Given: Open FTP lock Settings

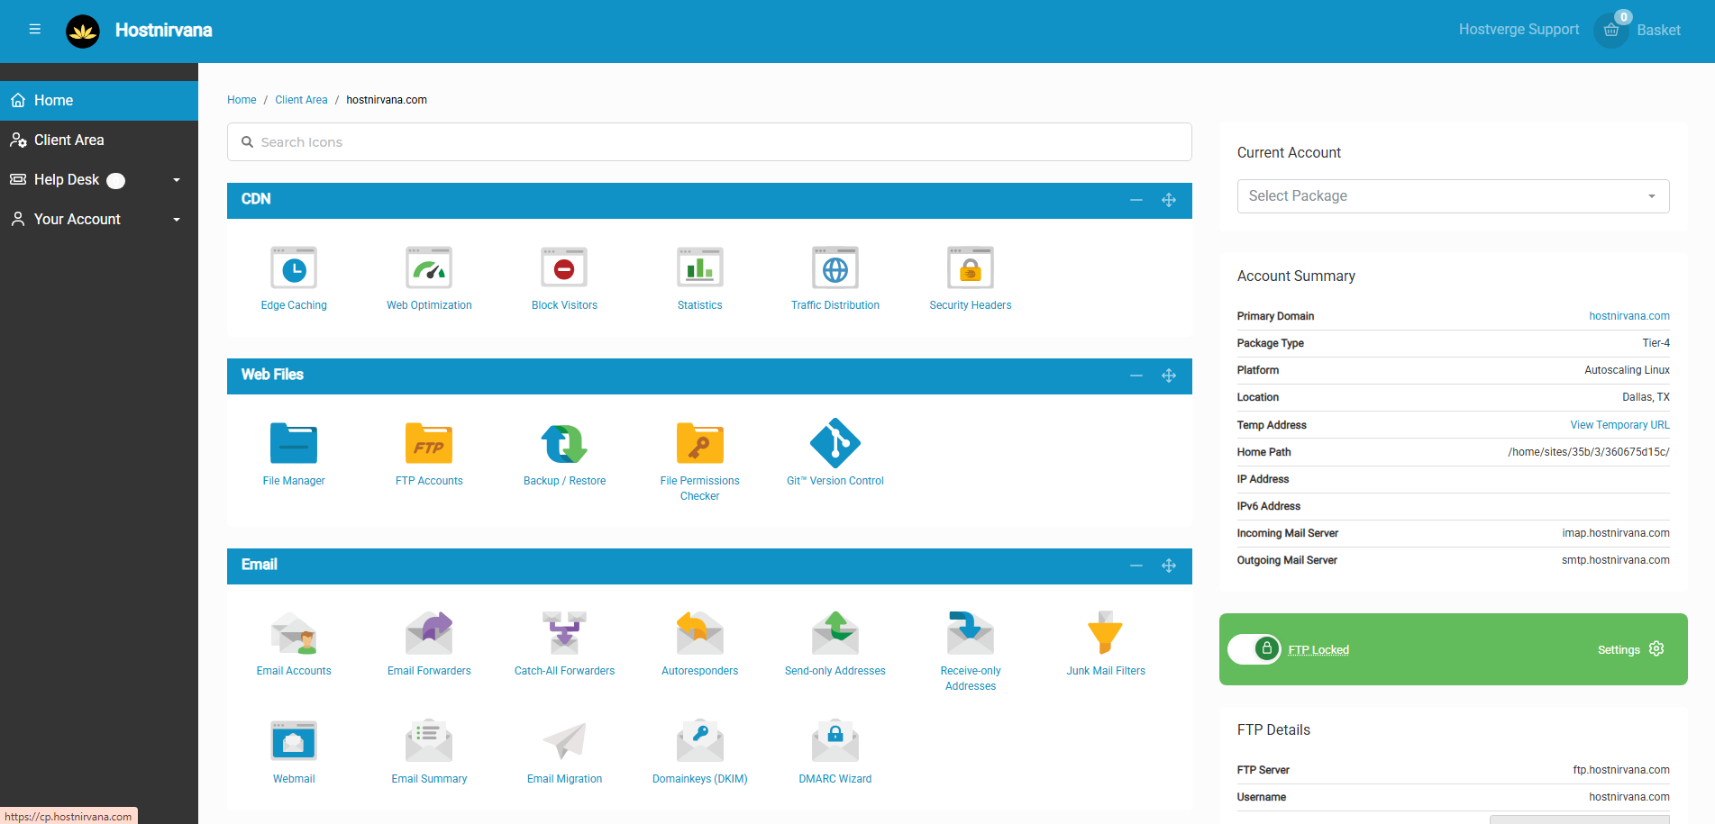Looking at the screenshot, I should 1630,649.
